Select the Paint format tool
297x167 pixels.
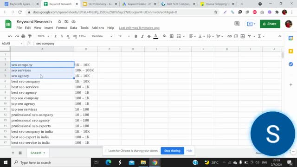tap(30, 36)
